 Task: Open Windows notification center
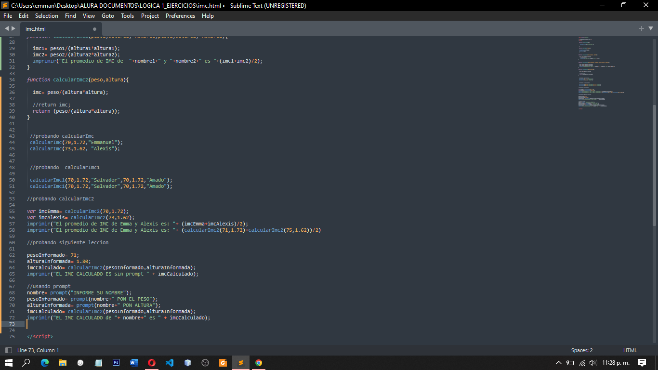point(642,363)
